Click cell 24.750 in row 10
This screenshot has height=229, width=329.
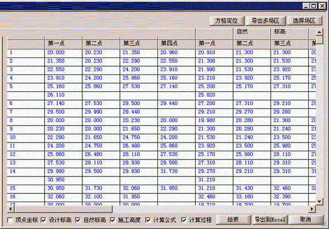click(139, 138)
